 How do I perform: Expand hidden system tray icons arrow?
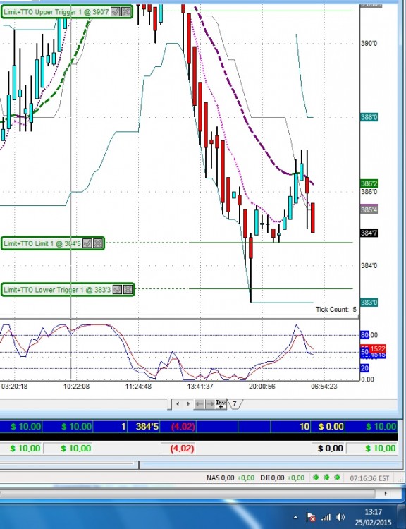pos(295,517)
